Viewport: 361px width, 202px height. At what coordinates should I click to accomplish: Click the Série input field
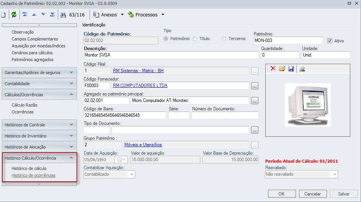click(179, 115)
